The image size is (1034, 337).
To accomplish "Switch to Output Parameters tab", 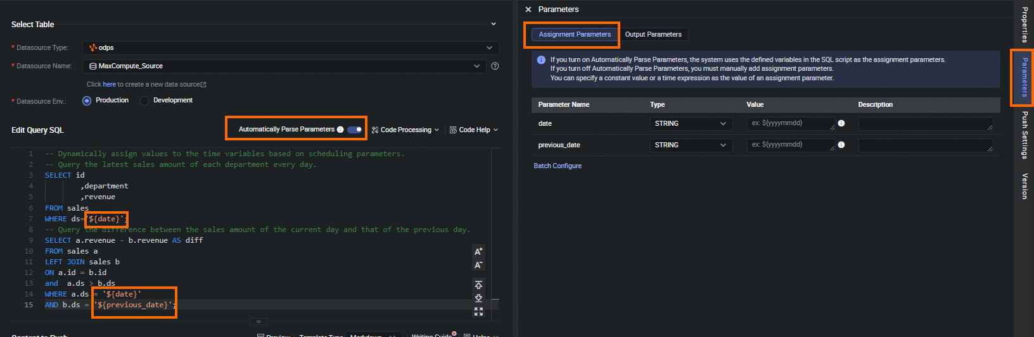I will tap(653, 34).
